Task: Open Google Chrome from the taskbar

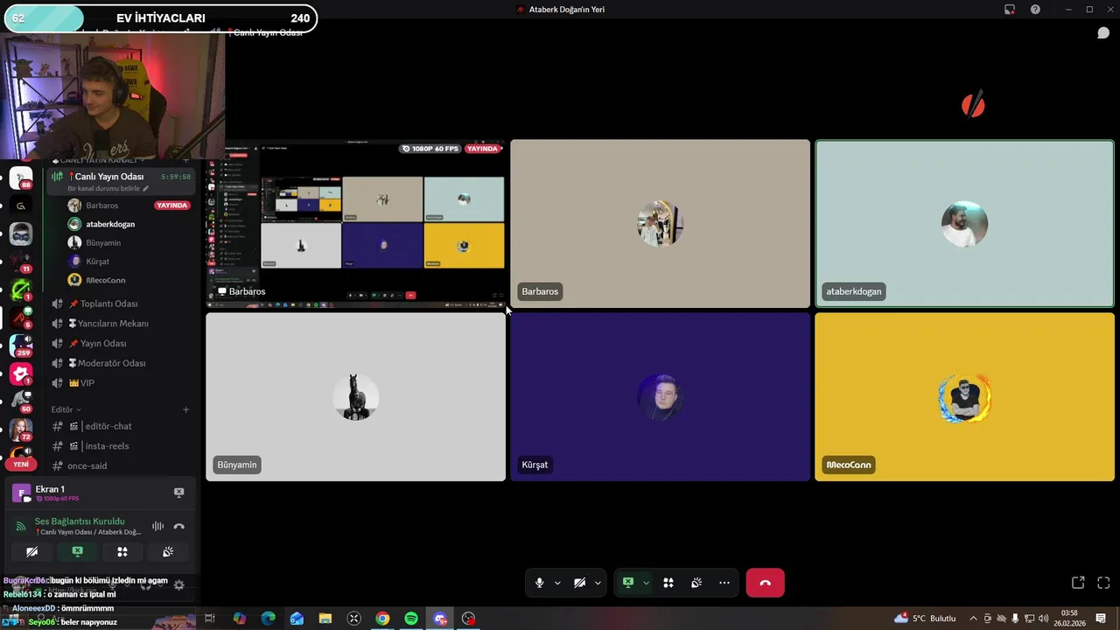Action: tap(382, 619)
